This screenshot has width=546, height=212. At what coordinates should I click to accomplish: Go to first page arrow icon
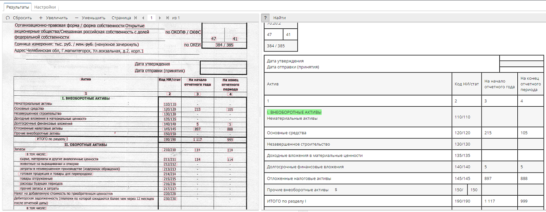[135, 18]
